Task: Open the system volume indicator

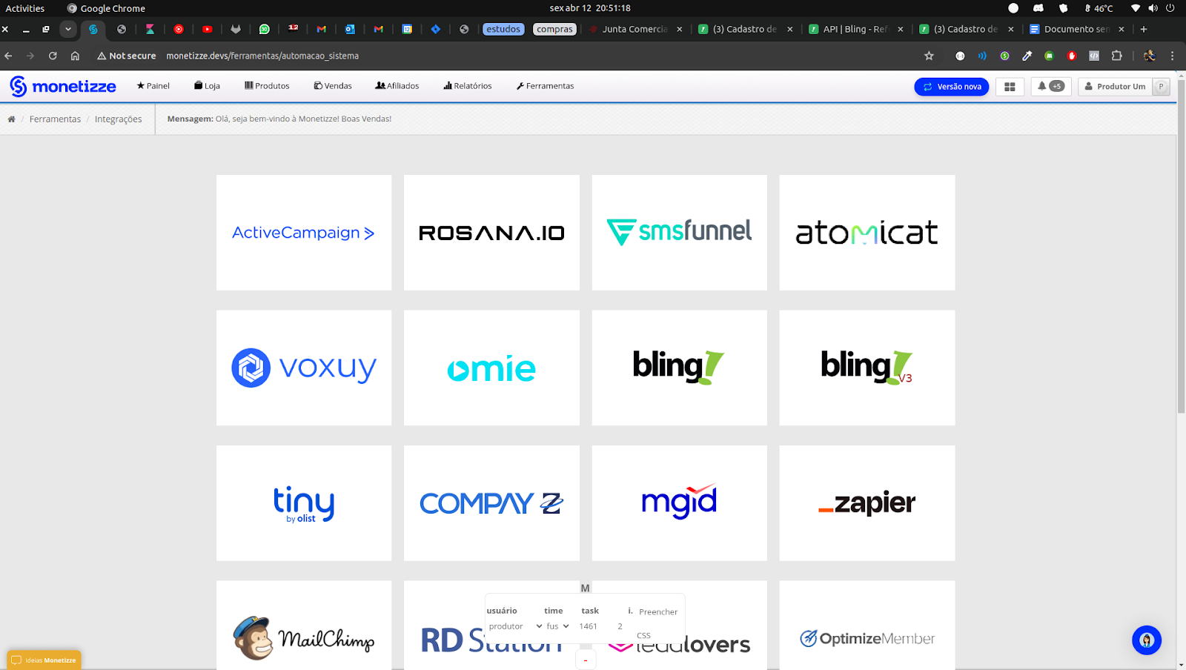Action: click(x=1153, y=8)
